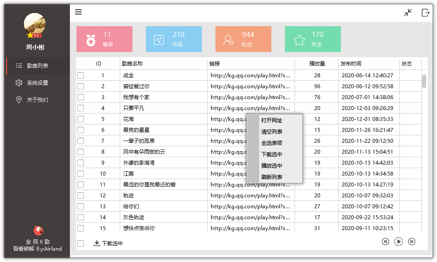Click the fans icon on the 粉丝 card

[x=229, y=39]
